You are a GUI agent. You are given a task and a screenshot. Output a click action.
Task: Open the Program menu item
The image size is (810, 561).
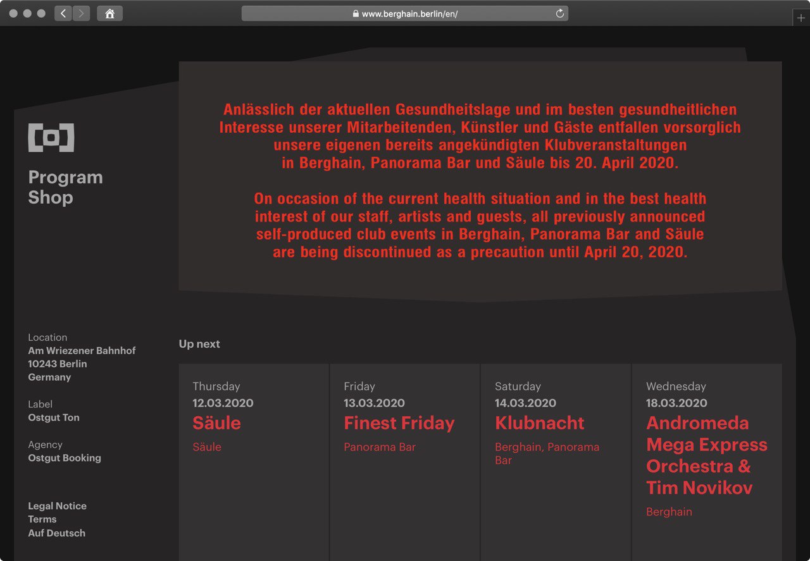pos(65,177)
